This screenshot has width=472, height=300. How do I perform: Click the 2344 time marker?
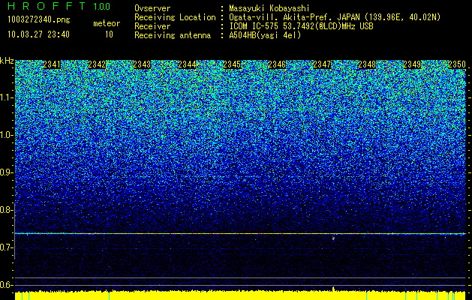pyautogui.click(x=187, y=64)
